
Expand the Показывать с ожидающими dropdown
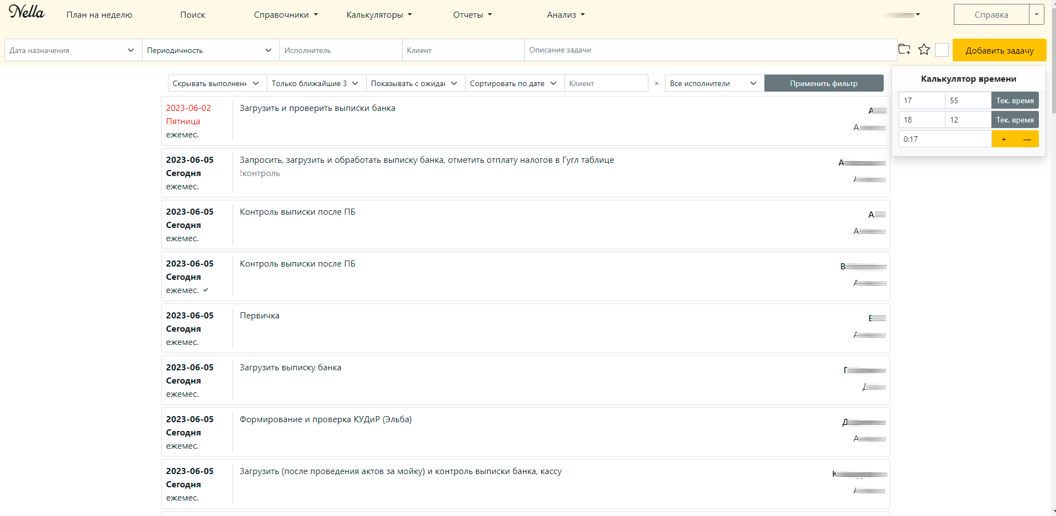tap(415, 83)
